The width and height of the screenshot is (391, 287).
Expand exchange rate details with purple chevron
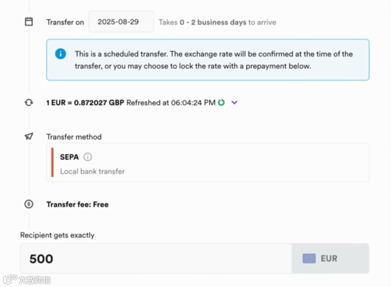coord(234,102)
